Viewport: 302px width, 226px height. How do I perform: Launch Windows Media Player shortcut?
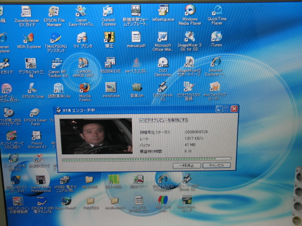click(x=190, y=11)
